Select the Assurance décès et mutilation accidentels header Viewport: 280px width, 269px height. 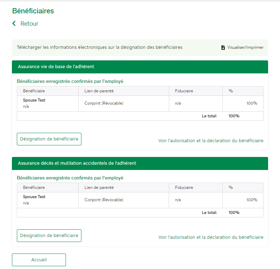tap(140, 163)
